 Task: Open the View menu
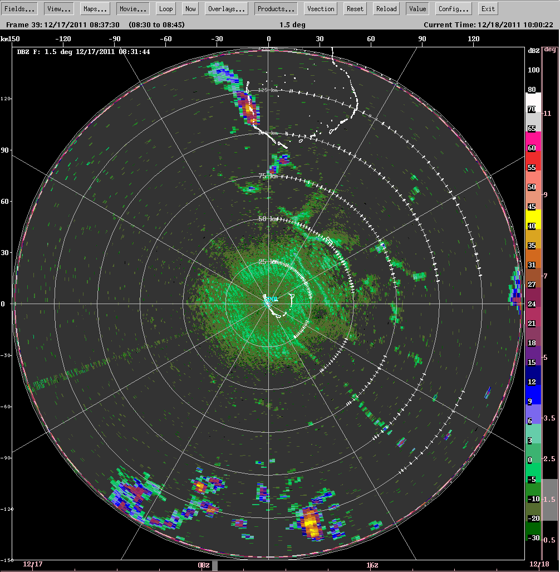pos(58,8)
